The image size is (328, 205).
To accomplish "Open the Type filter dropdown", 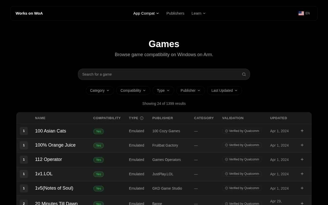I will click(x=163, y=90).
